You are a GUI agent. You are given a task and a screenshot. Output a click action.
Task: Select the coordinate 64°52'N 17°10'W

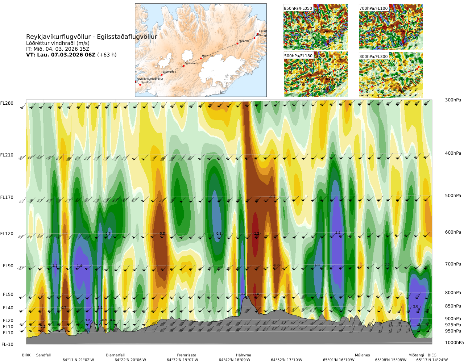coord(287,360)
